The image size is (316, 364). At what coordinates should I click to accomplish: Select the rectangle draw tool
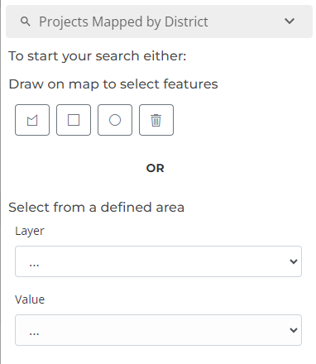pos(74,120)
